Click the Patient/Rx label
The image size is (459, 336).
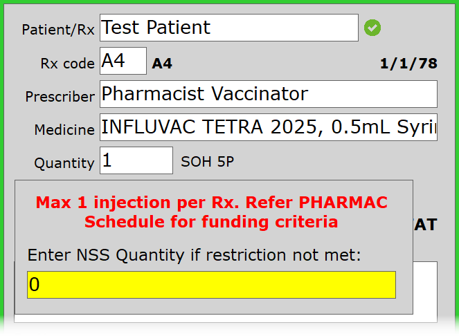click(x=58, y=30)
